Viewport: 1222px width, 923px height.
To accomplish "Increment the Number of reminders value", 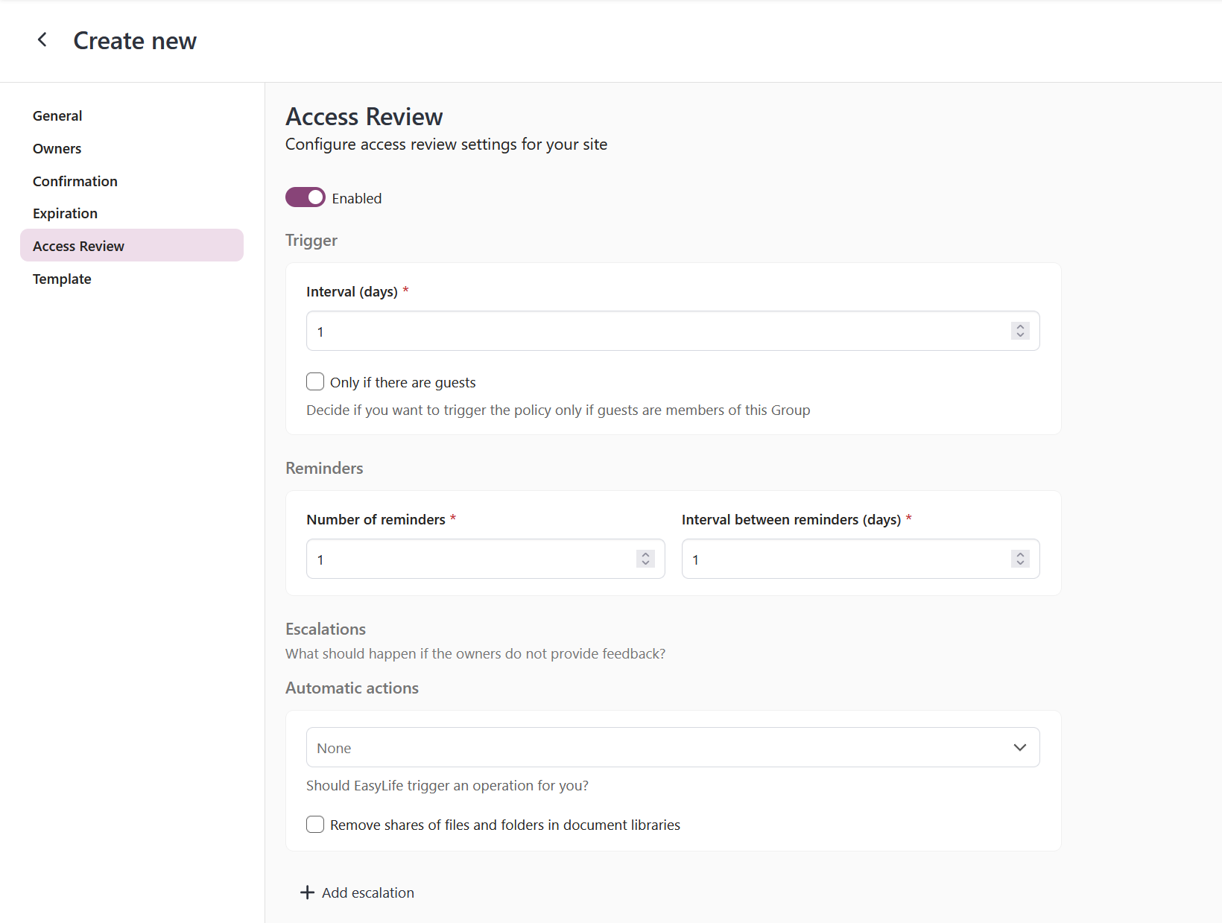I will tap(645, 554).
